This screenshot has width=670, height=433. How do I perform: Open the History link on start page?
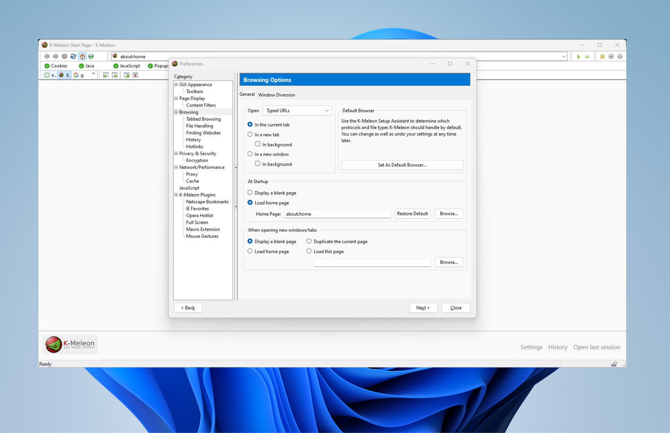(x=558, y=347)
